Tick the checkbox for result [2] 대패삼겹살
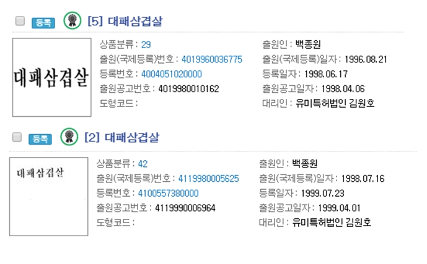The width and height of the screenshot is (427, 264). [x=17, y=137]
